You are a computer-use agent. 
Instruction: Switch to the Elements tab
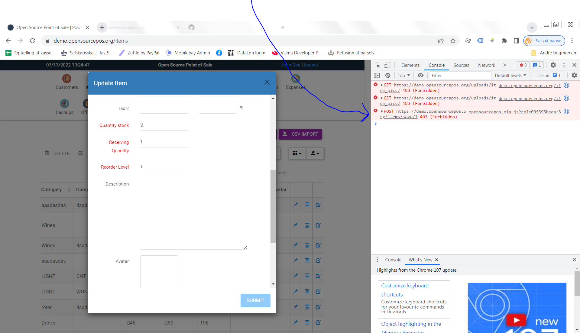[410, 65]
